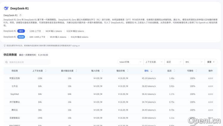Viewport: 223px width, 126px height.
Task: Click latency value 1.11s
Action: pyautogui.click(x=172, y=118)
